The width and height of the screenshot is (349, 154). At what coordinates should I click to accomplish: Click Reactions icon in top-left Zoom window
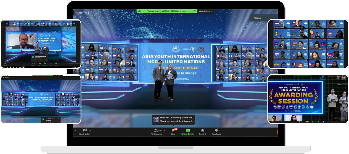[56, 64]
